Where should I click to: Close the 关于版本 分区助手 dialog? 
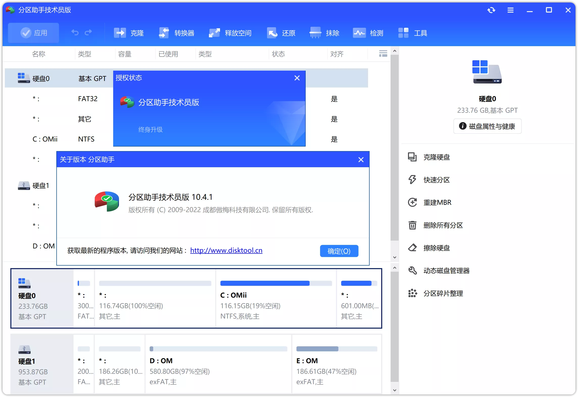tap(361, 159)
